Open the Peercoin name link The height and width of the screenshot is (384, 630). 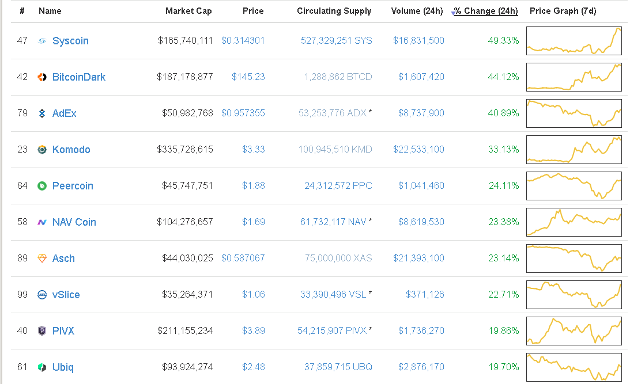pyautogui.click(x=73, y=186)
